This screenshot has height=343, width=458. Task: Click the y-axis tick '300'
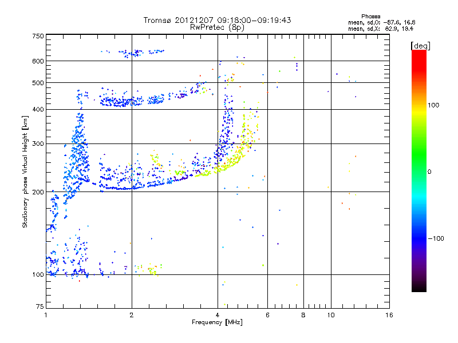(x=38, y=144)
